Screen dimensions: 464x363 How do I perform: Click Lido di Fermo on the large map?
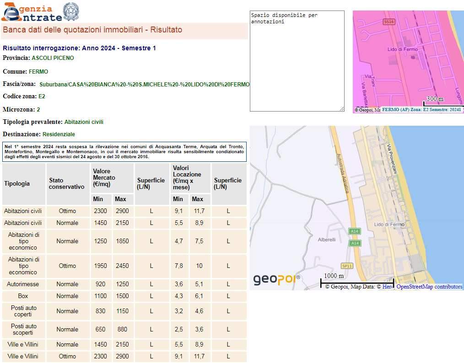[389, 224]
